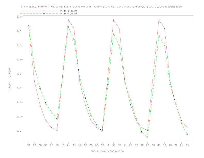Viewport: 204px width, 158px height.
Task: Click the chart title starting STAT=SL1L2
Action: tap(101, 7)
